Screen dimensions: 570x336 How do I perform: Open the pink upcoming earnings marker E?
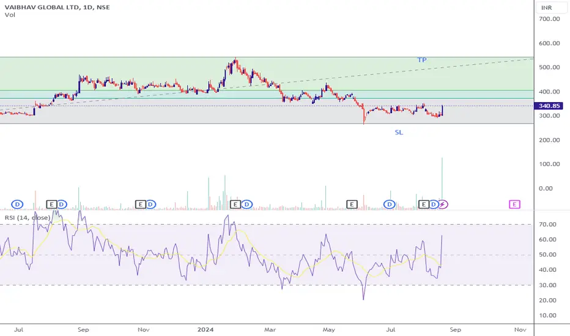[x=514, y=205]
